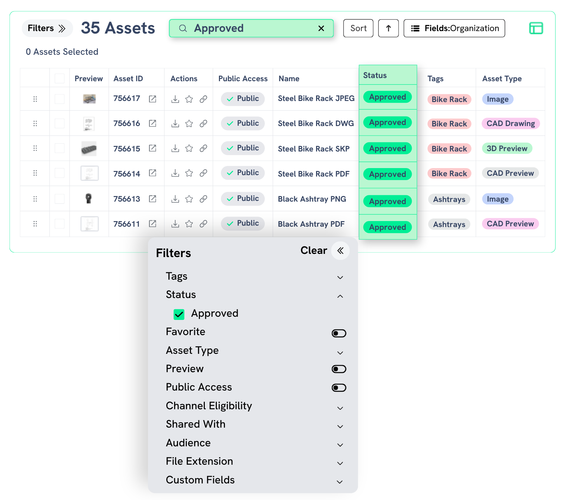Check the row checkbox for 756616

point(60,123)
